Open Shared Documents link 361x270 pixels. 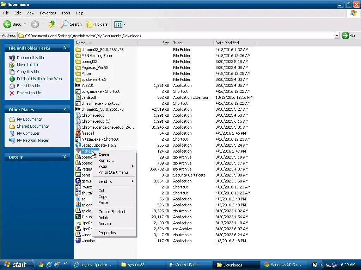pos(33,126)
